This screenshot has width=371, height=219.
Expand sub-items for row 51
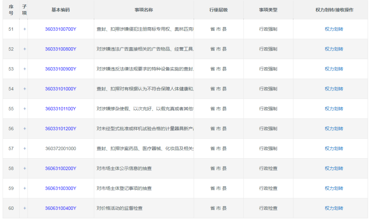(x=24, y=29)
